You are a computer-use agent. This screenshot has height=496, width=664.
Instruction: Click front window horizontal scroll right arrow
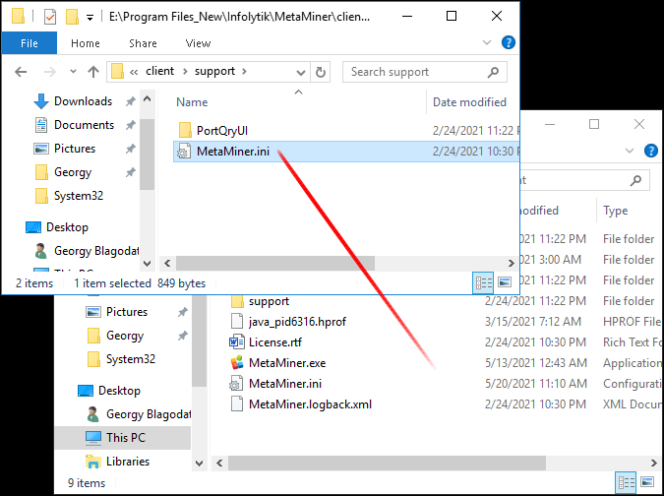click(x=512, y=263)
